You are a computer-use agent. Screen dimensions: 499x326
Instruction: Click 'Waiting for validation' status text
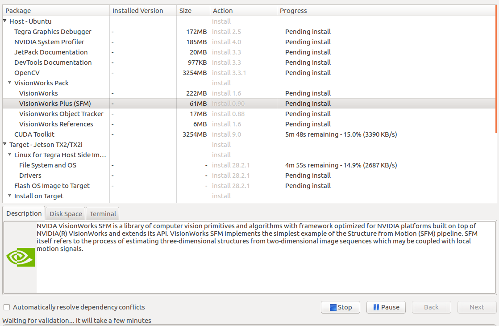(x=77, y=321)
